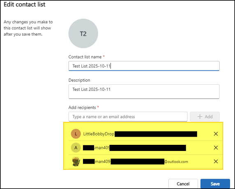
Task: Click the A initial avatar
Action: pos(76,148)
